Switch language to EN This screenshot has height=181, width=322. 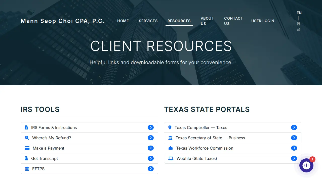(x=299, y=13)
